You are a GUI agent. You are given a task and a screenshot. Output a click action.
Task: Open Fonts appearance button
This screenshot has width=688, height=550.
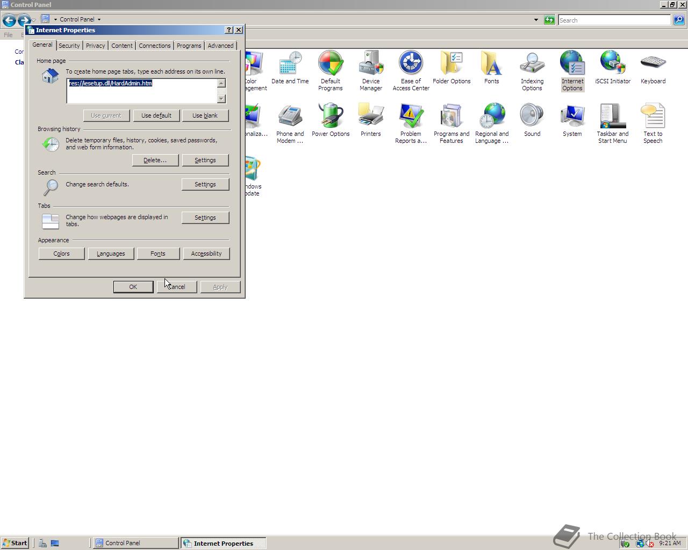click(x=158, y=254)
